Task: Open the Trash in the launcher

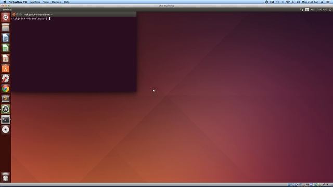Action: point(6,177)
